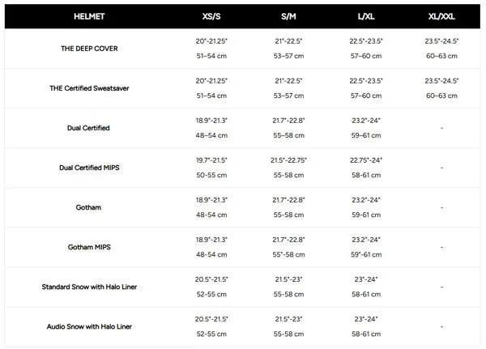The width and height of the screenshot is (486, 349).
Task: Select THE DEEP COVER row label
Action: (x=89, y=49)
